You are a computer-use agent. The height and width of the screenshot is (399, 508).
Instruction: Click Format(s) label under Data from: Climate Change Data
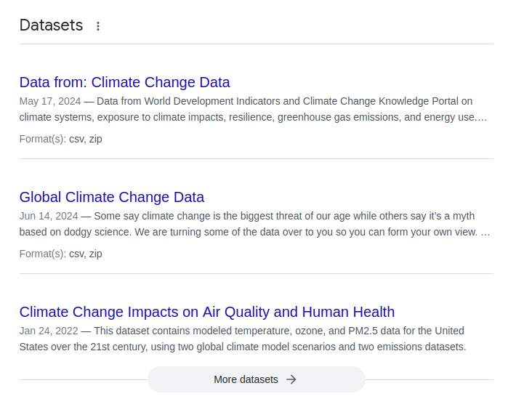(42, 139)
